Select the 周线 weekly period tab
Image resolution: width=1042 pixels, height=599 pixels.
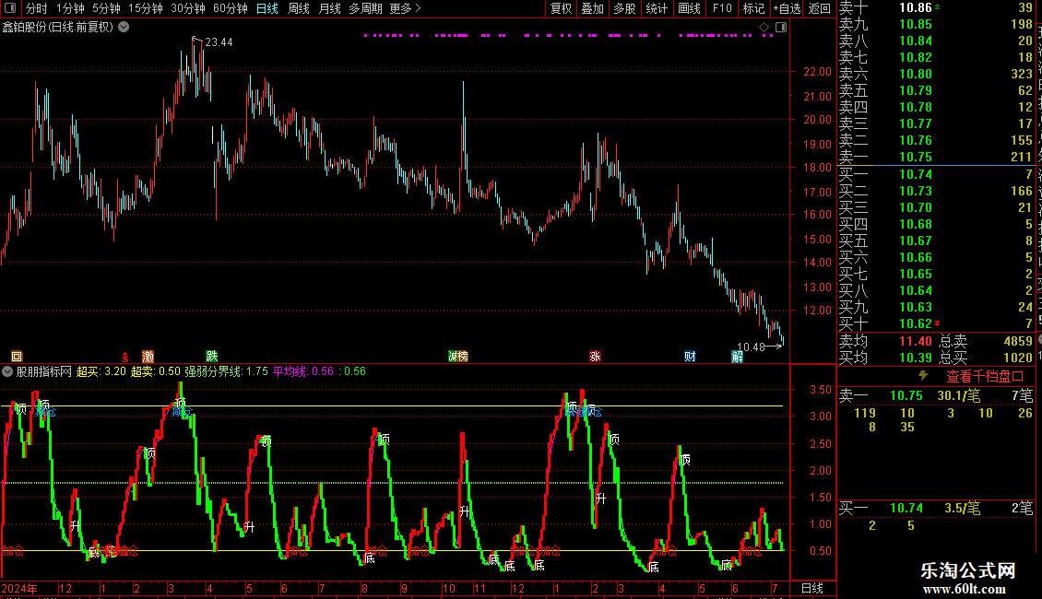[299, 8]
